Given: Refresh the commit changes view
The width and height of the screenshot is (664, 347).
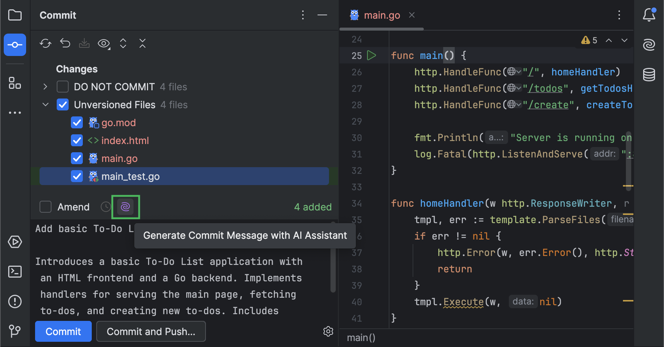Looking at the screenshot, I should 45,44.
